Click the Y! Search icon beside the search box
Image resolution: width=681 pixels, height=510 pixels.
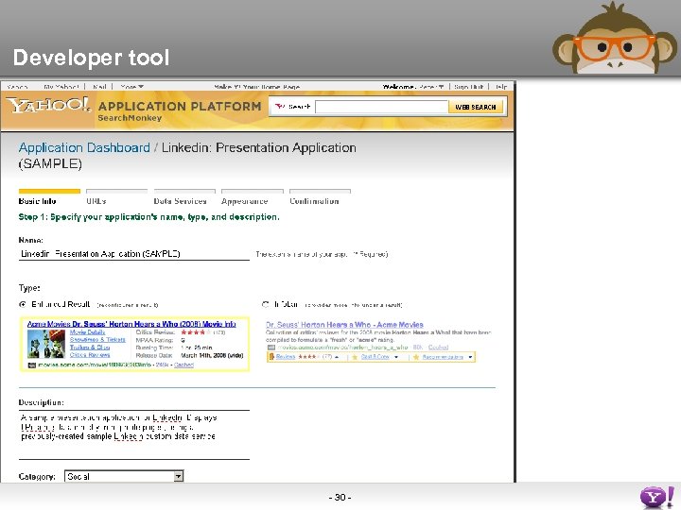[x=280, y=107]
